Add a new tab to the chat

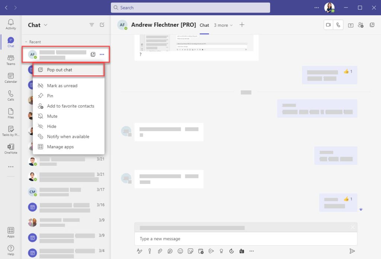point(242,25)
